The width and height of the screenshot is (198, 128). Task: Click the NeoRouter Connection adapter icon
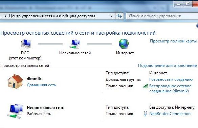tap(146, 113)
